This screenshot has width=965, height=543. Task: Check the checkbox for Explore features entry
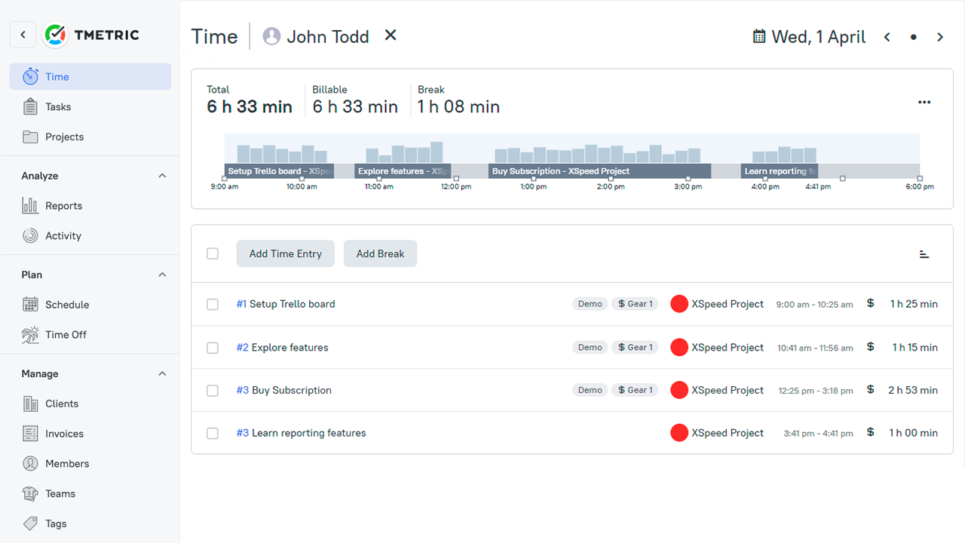(x=213, y=348)
